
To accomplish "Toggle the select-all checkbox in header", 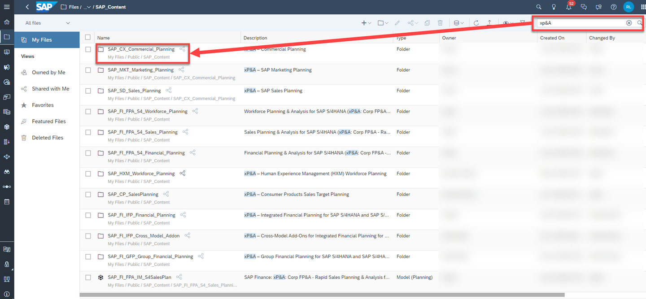I will tap(88, 38).
